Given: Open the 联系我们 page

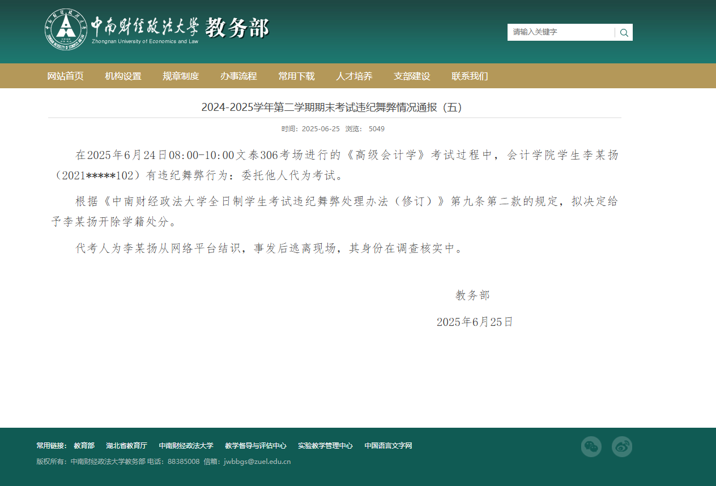Looking at the screenshot, I should click(470, 76).
